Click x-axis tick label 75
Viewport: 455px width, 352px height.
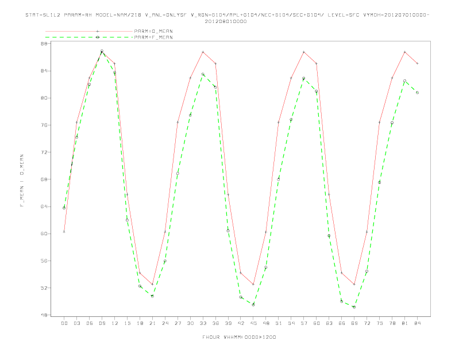coord(380,323)
